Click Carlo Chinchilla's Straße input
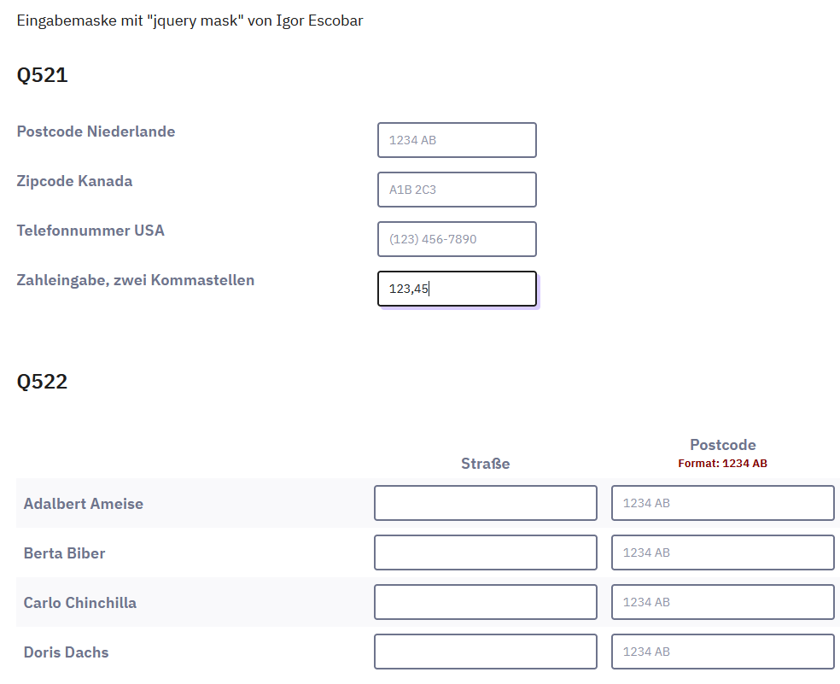The height and width of the screenshot is (684, 840). point(485,602)
